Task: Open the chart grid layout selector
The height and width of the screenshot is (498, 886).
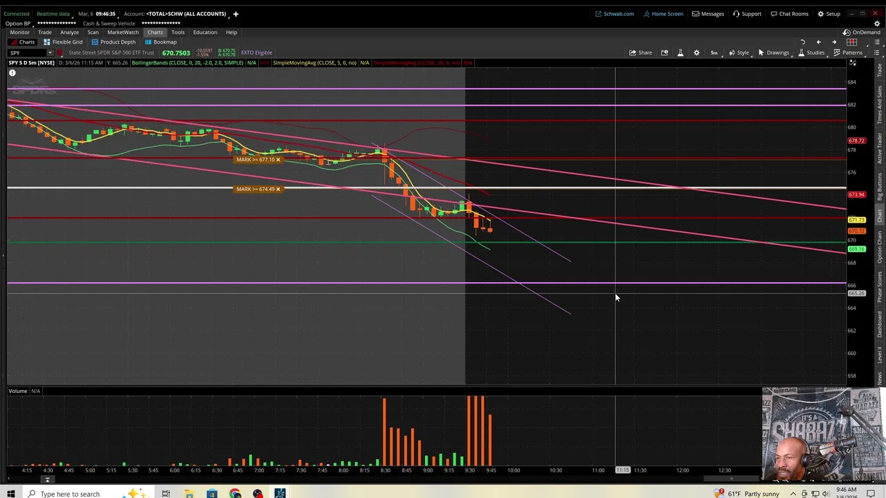Action: (852, 42)
